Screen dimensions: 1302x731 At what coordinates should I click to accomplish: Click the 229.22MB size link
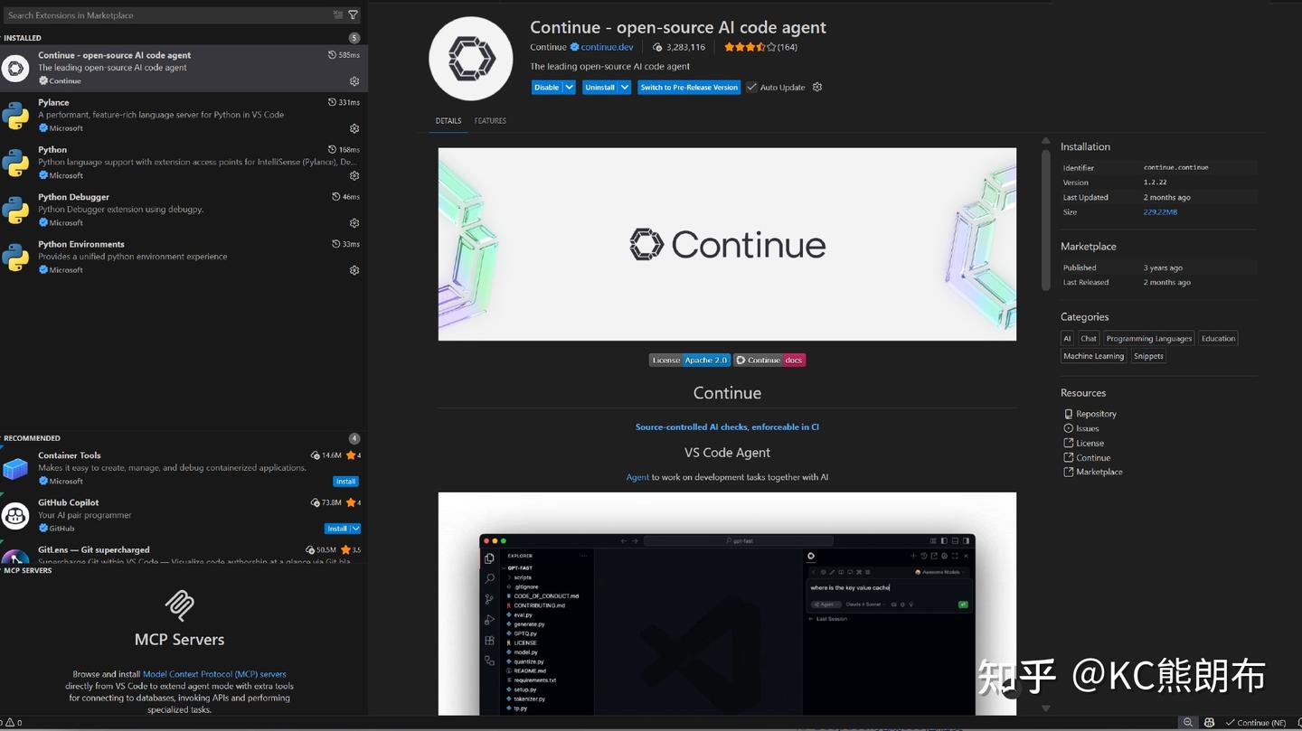1160,212
